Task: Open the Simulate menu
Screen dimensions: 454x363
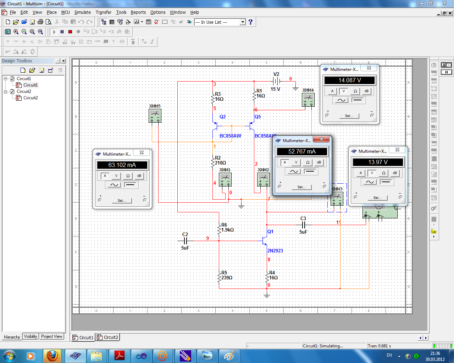Action: [82, 12]
